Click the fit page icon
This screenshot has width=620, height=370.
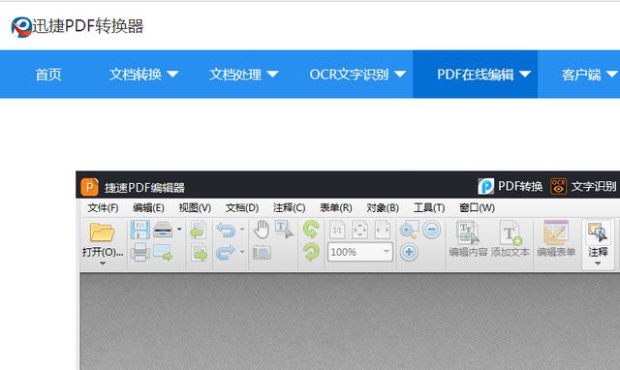[x=359, y=230]
